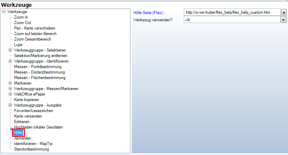The image size is (288, 155).
Task: Select Messen - Distanzbestimmung item
Action: coord(39,72)
